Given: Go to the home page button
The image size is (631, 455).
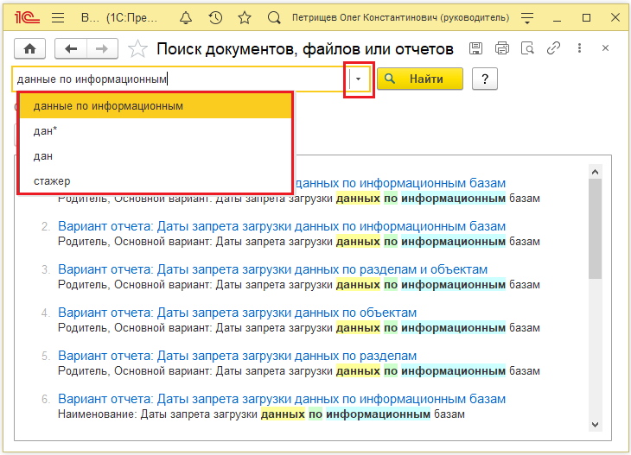Looking at the screenshot, I should [x=29, y=49].
